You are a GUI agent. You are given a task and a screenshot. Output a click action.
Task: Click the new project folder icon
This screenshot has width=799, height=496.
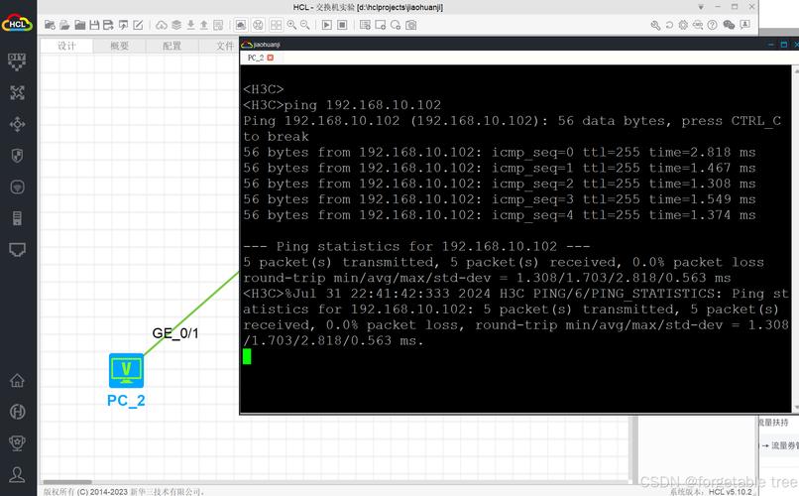click(x=50, y=25)
